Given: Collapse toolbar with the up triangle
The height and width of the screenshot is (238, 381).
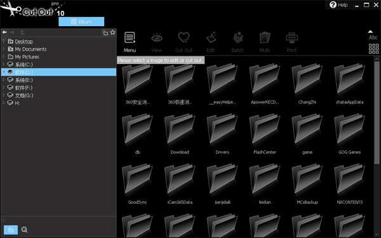Looking at the screenshot, I should pos(370,32).
